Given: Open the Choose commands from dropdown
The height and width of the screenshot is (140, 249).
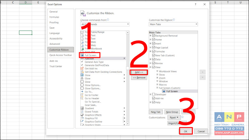Looking at the screenshot, I should coord(105,24).
